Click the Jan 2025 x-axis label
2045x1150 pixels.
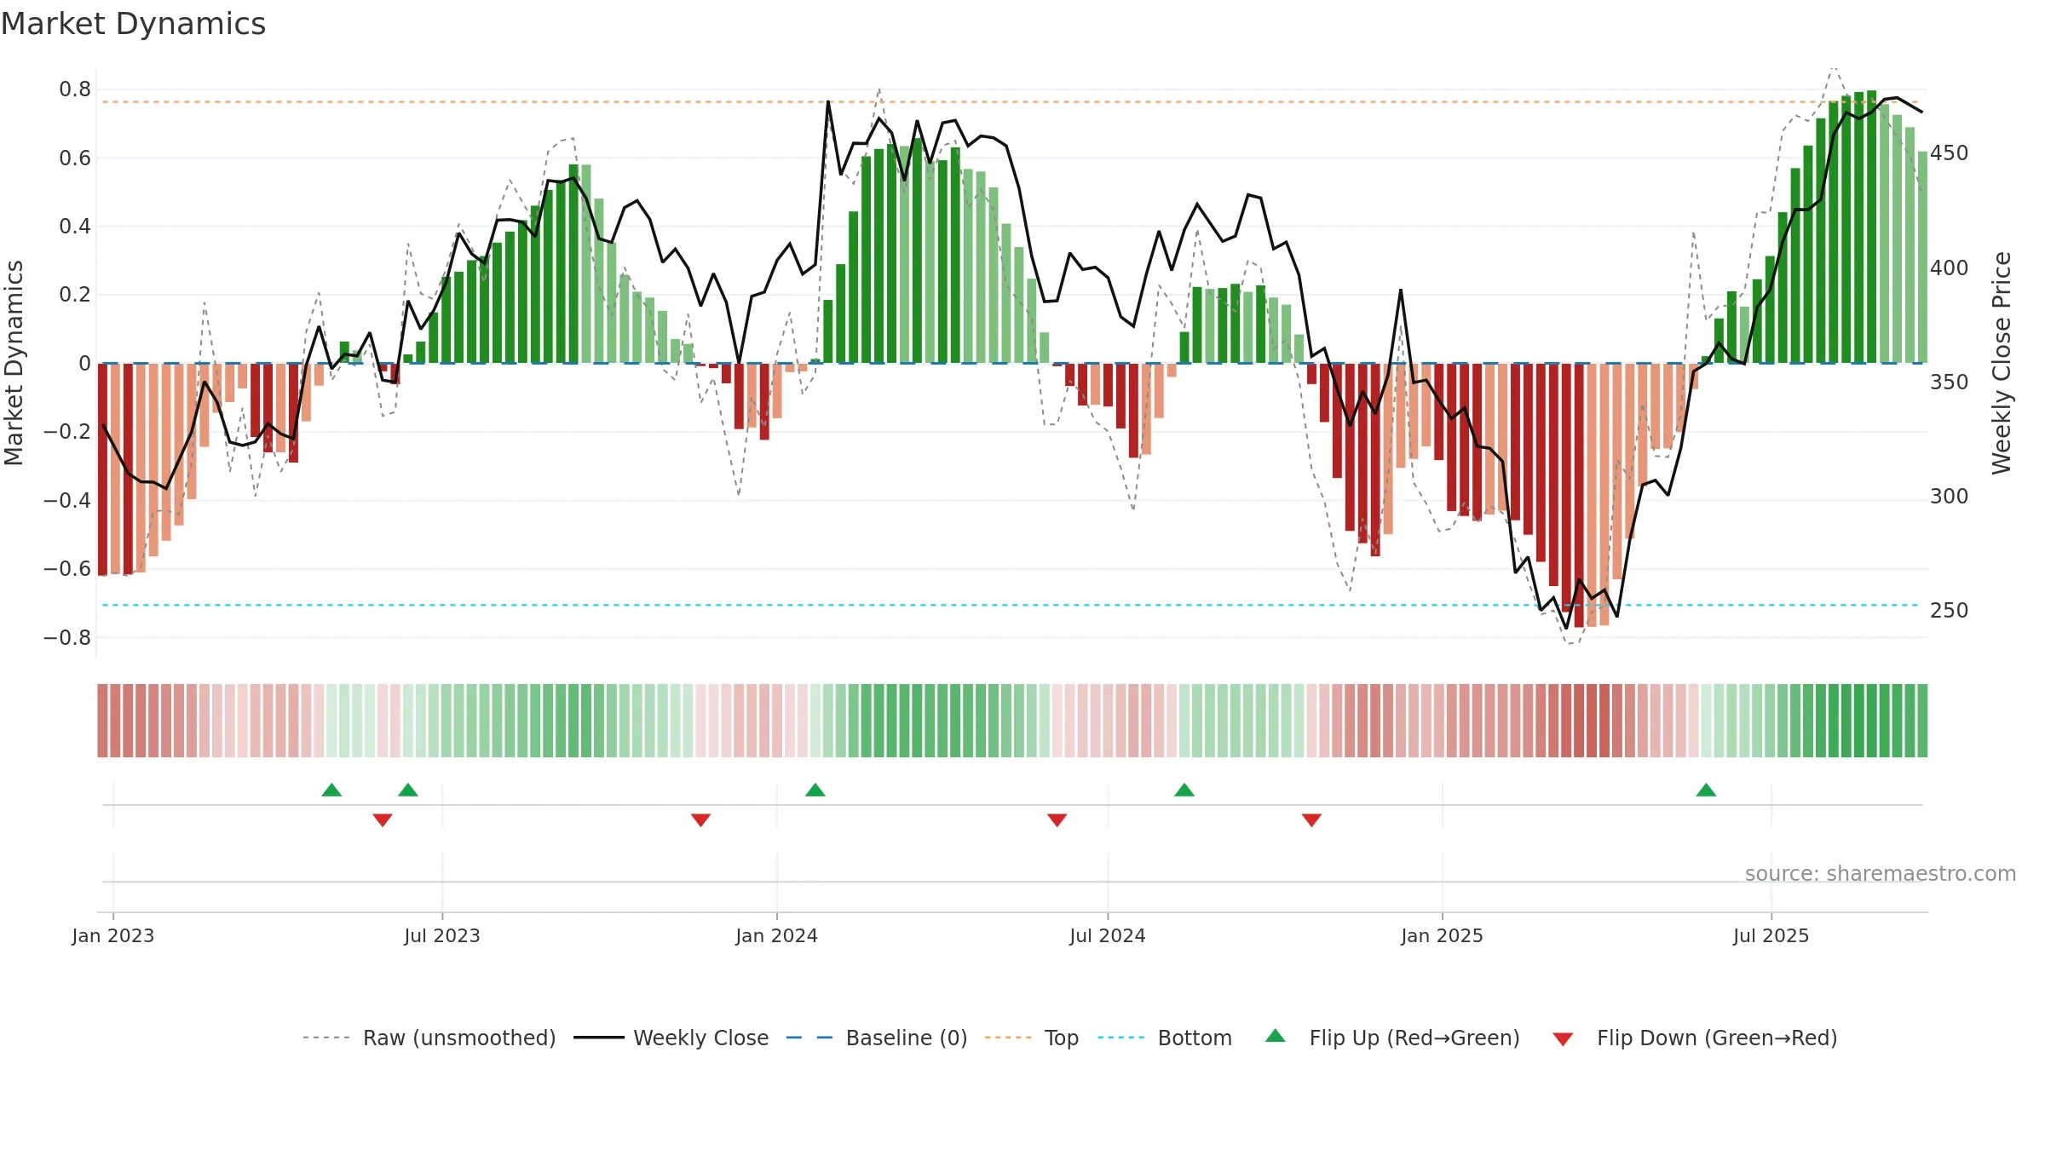1443,935
